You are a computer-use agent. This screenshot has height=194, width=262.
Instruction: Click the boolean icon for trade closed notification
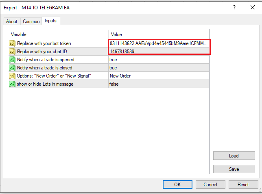pos(12,68)
